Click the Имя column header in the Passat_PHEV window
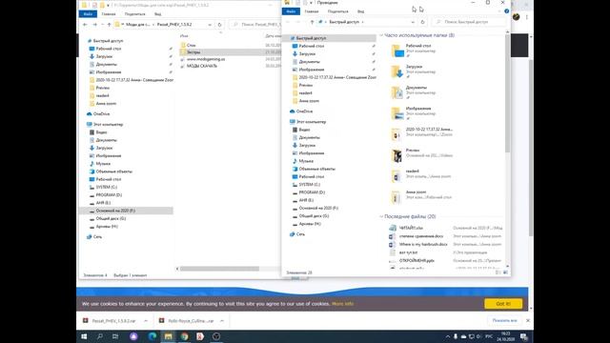The width and height of the screenshot is (610, 343). click(184, 36)
